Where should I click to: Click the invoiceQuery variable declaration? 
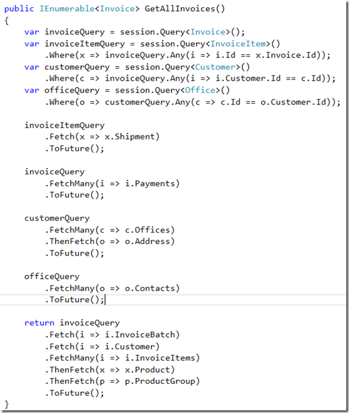(x=74, y=32)
